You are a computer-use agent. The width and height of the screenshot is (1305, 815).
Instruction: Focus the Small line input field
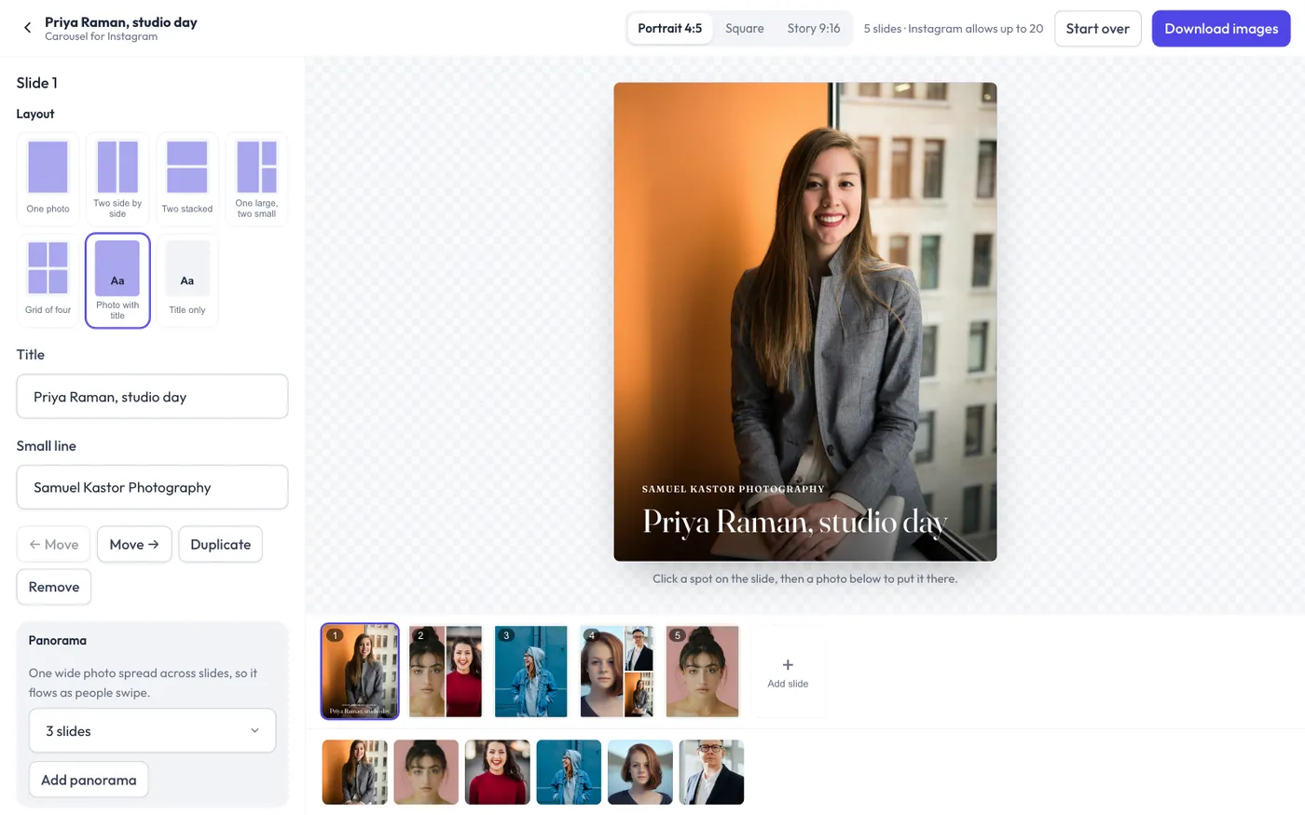point(152,487)
